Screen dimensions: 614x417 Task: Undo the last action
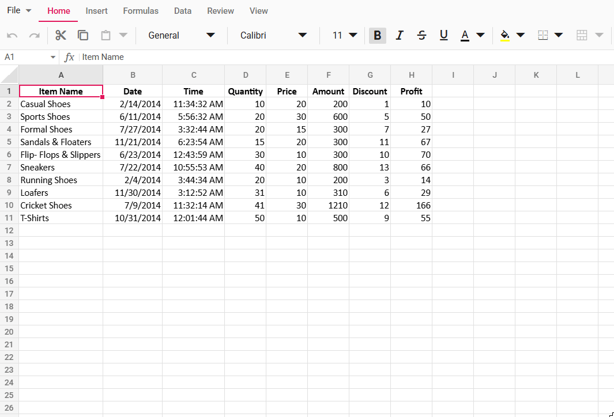12,35
